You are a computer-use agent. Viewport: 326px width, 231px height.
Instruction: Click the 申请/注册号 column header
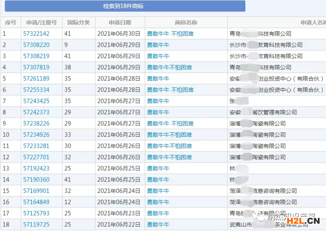[42, 23]
